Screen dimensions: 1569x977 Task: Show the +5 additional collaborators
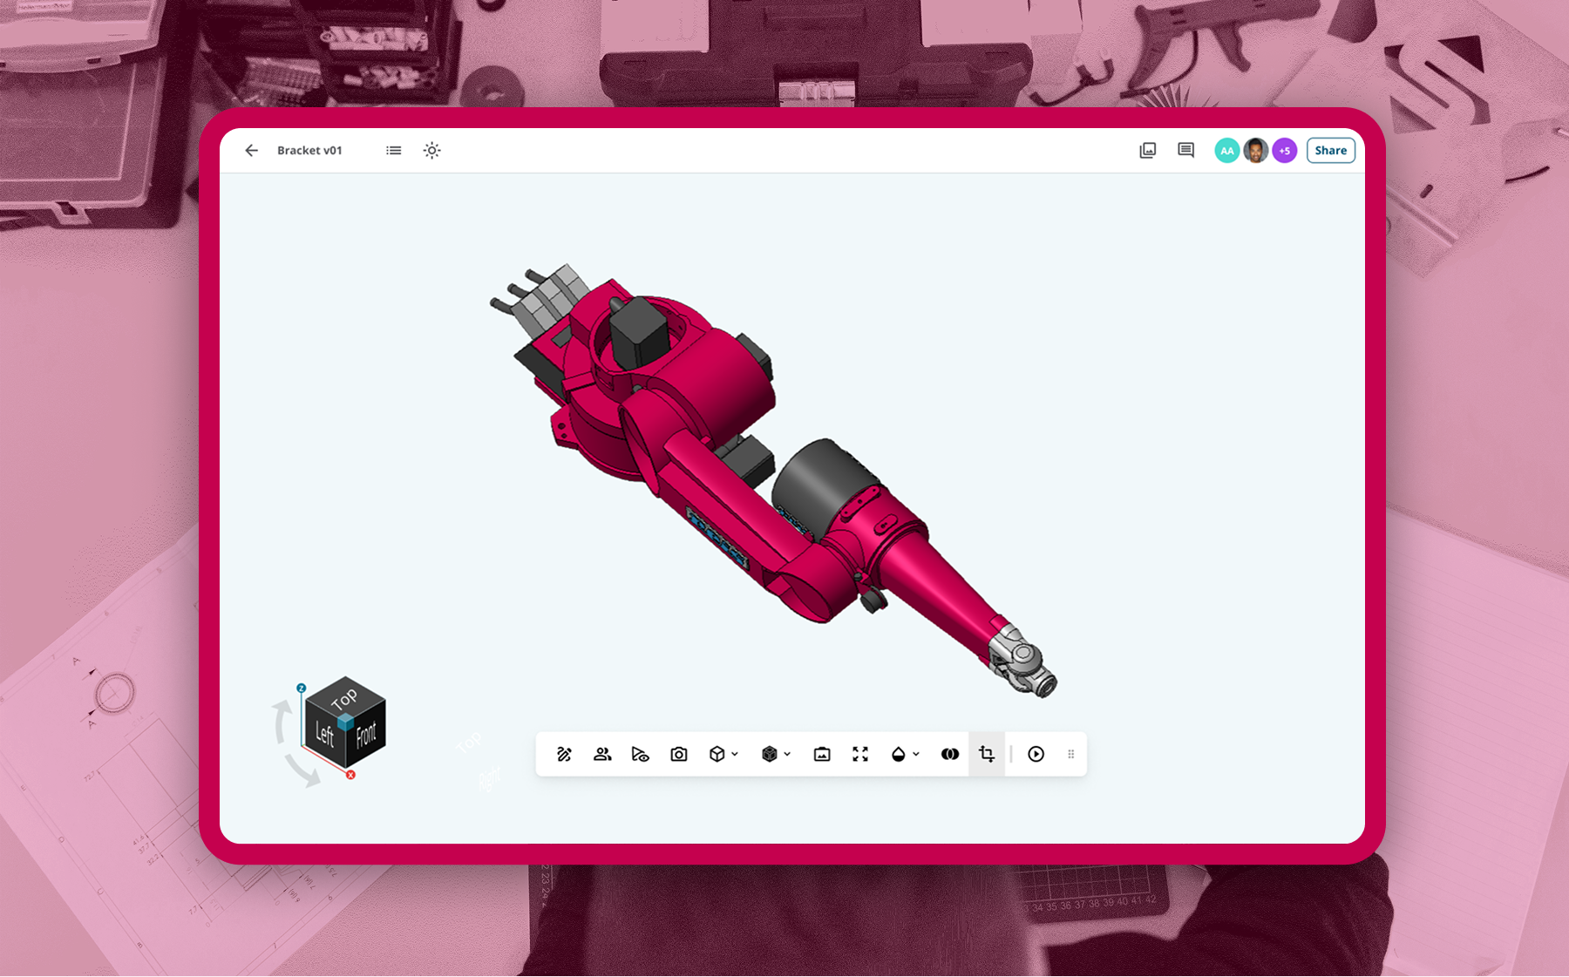pos(1285,151)
